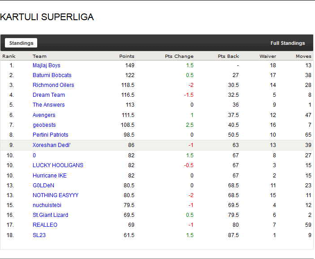The width and height of the screenshot is (315, 259).
Task: Click the Richmond Oilers team link
Action: (x=53, y=85)
